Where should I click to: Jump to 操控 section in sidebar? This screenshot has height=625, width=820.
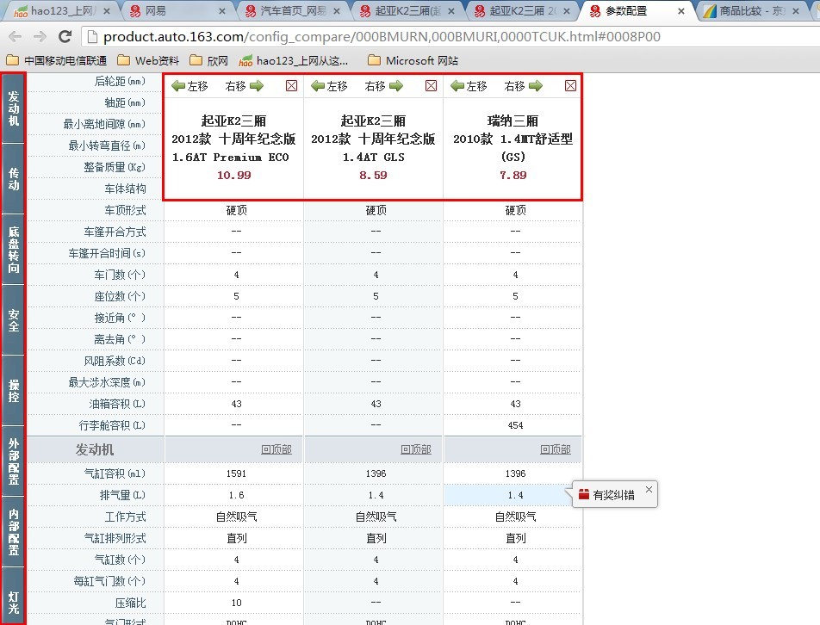tap(13, 390)
